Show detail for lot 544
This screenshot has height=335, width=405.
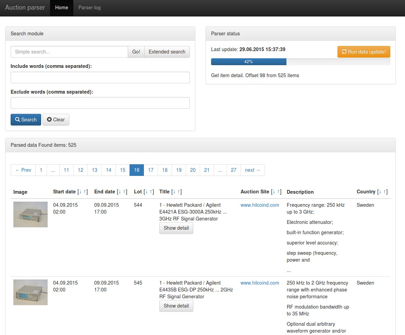click(x=176, y=228)
